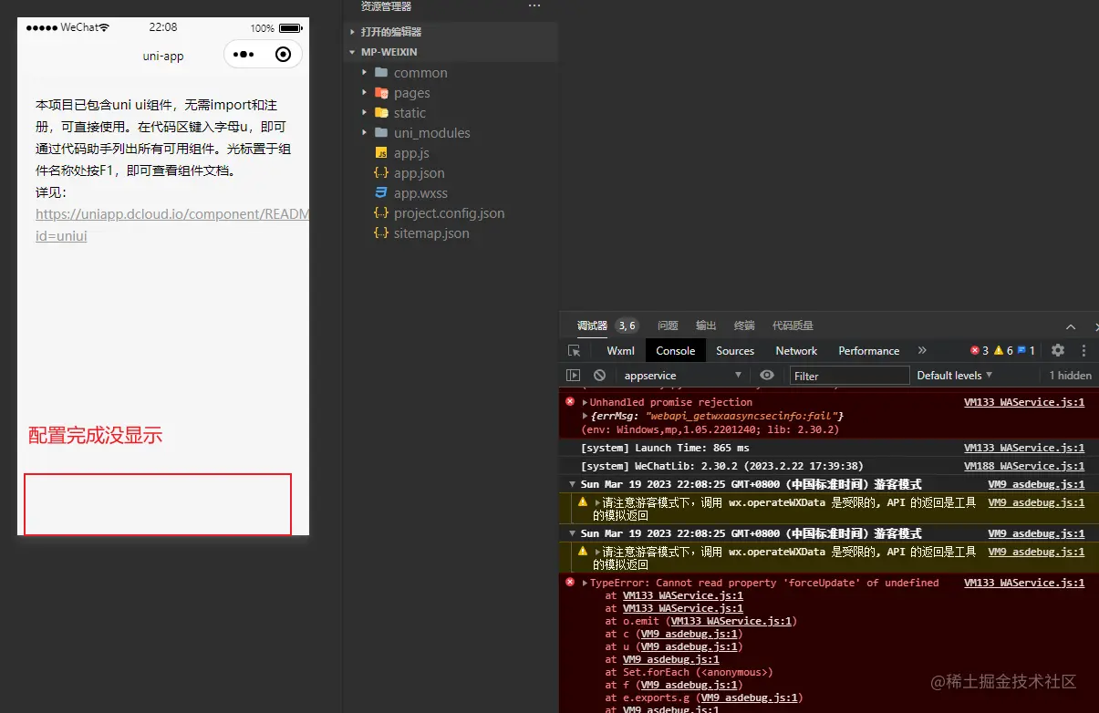Image resolution: width=1099 pixels, height=713 pixels.
Task: Open source link beside TypeError message
Action: (1024, 583)
